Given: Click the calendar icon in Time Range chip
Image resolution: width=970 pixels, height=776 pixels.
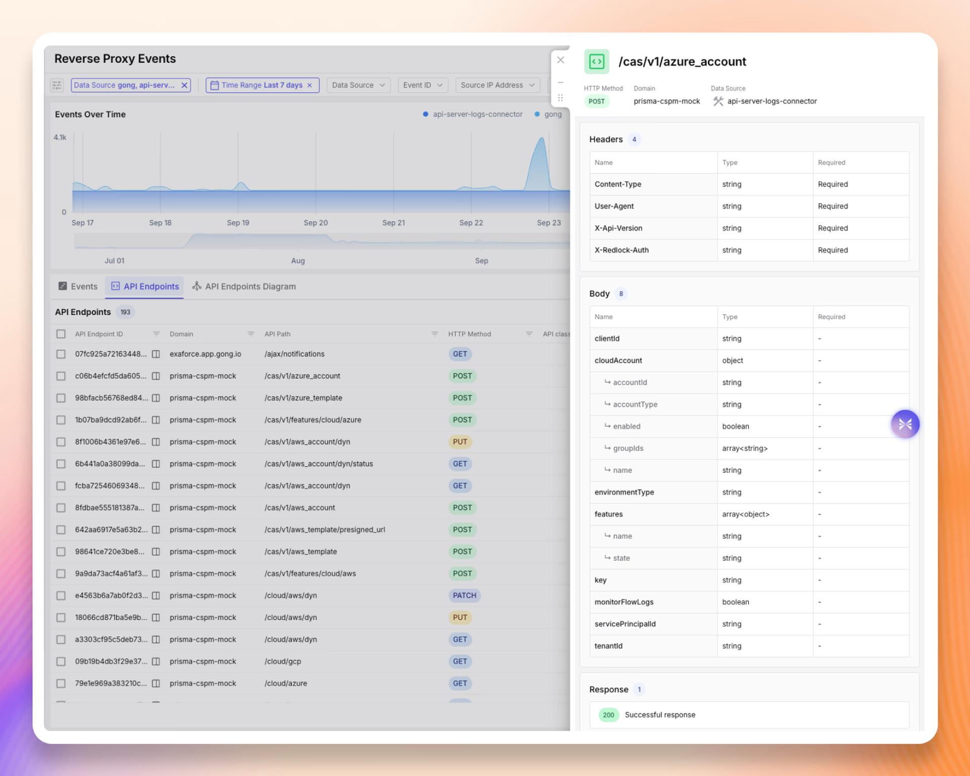Looking at the screenshot, I should click(214, 85).
